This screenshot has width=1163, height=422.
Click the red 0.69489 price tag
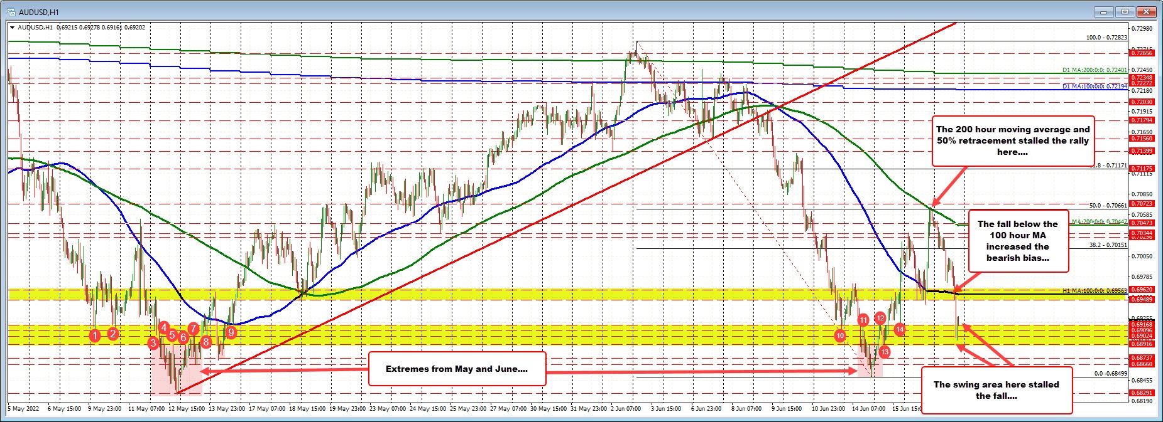coord(1142,299)
